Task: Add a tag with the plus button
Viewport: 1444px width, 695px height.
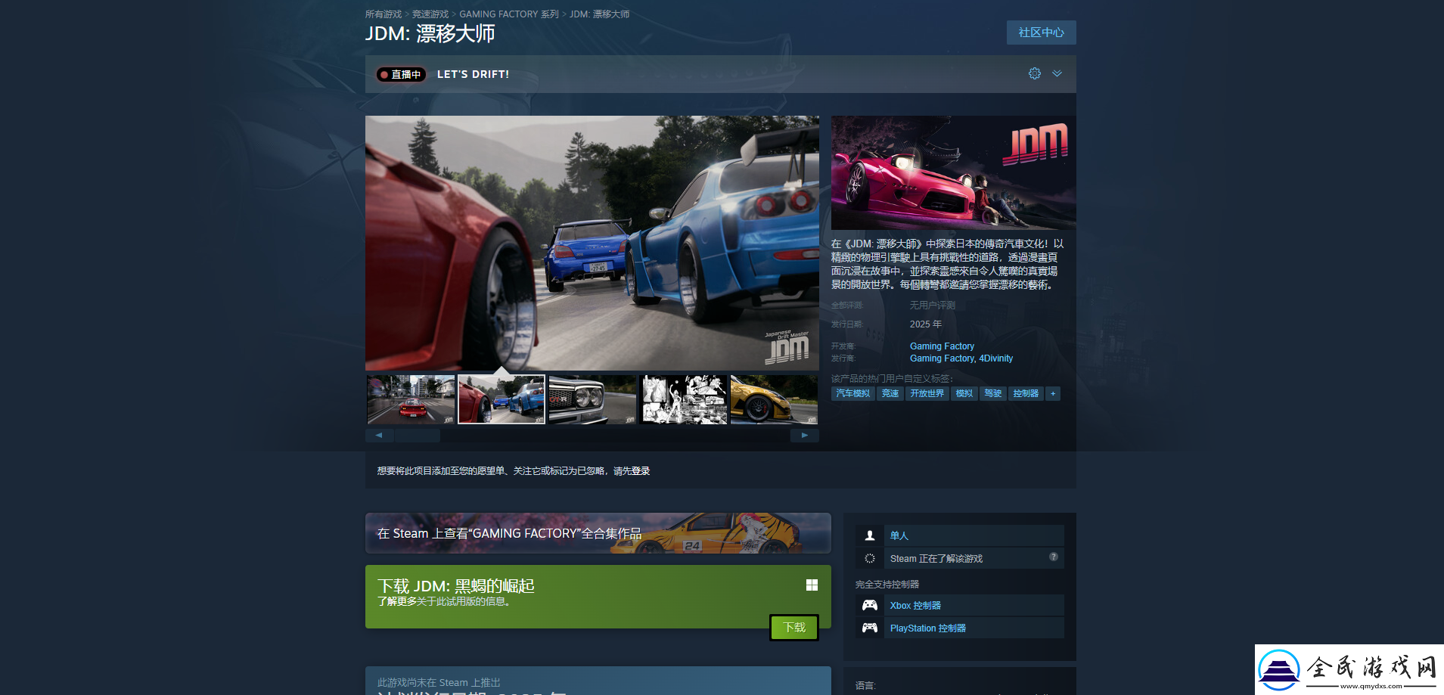Action: pyautogui.click(x=1053, y=393)
